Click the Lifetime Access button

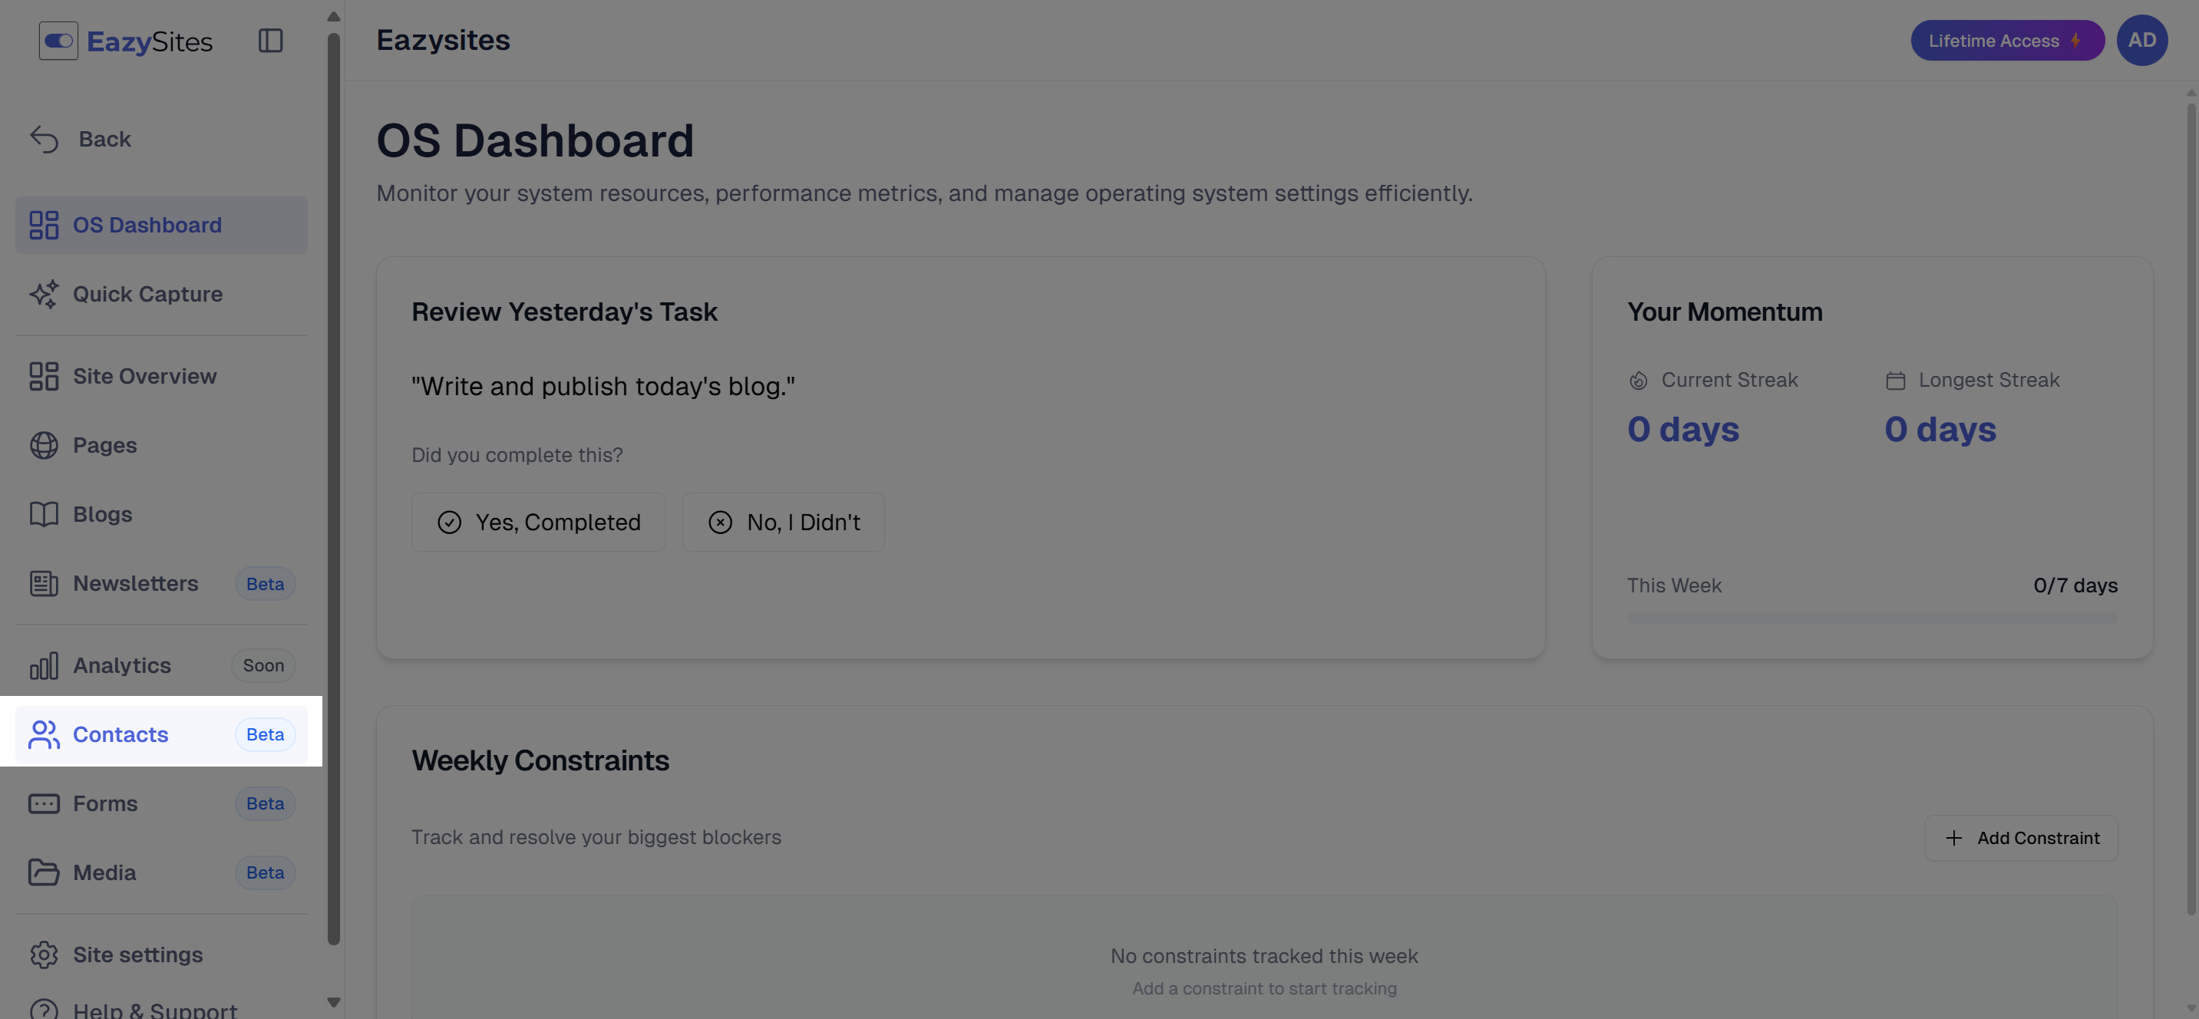(x=2006, y=41)
